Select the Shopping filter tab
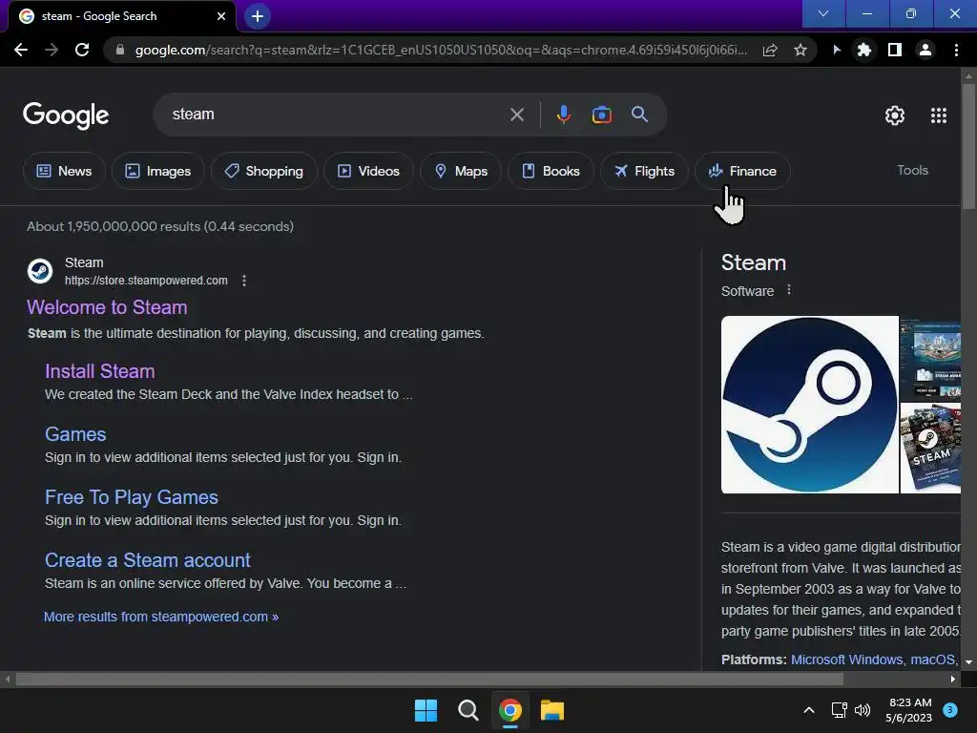This screenshot has width=977, height=733. (x=264, y=171)
